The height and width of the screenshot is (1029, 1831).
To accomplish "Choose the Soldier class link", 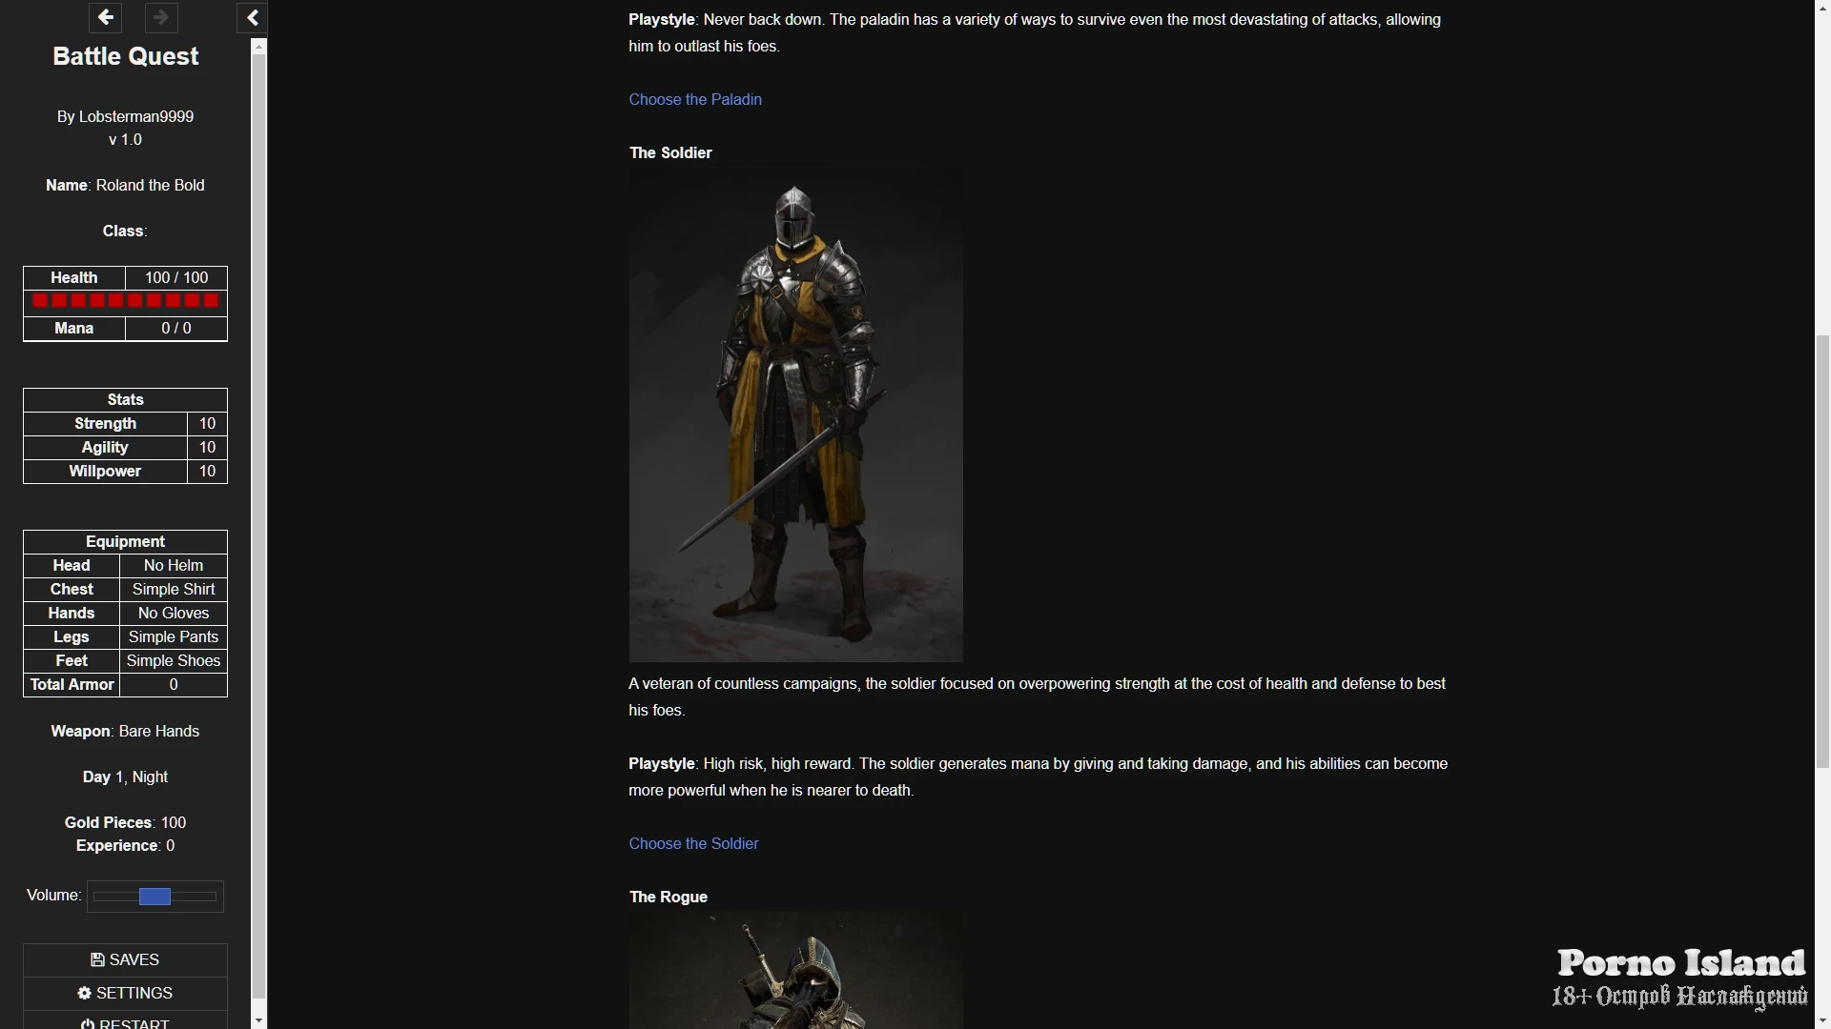I will click(693, 843).
